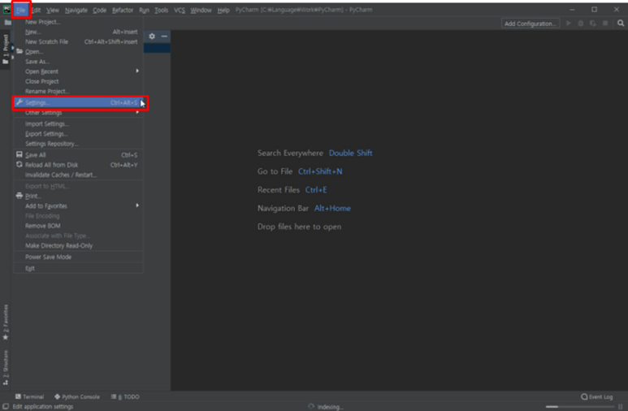Open the Refactor menu
This screenshot has height=411, width=628.
pos(123,10)
